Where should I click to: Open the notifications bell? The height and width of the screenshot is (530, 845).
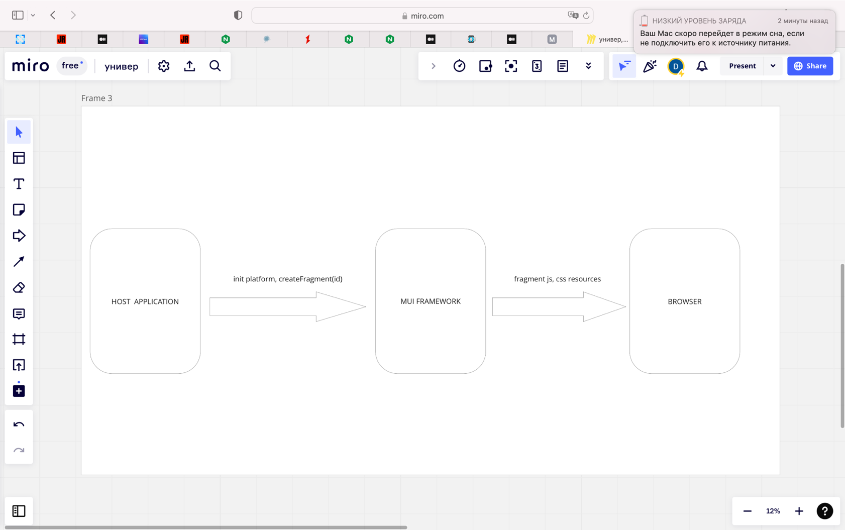[x=702, y=66]
